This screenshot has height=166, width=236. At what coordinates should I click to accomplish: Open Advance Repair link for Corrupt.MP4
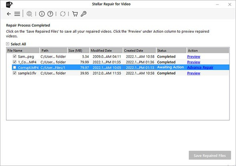coord(200,68)
